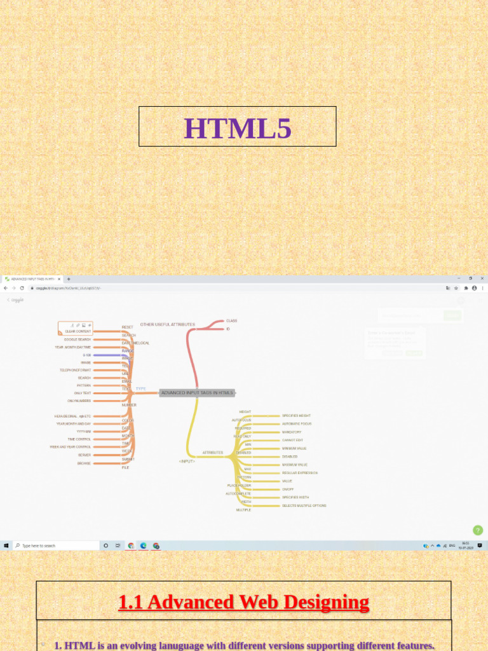Select the TELEPHONEFORMAT node
Viewport: 488px width, 651px height.
(x=75, y=370)
